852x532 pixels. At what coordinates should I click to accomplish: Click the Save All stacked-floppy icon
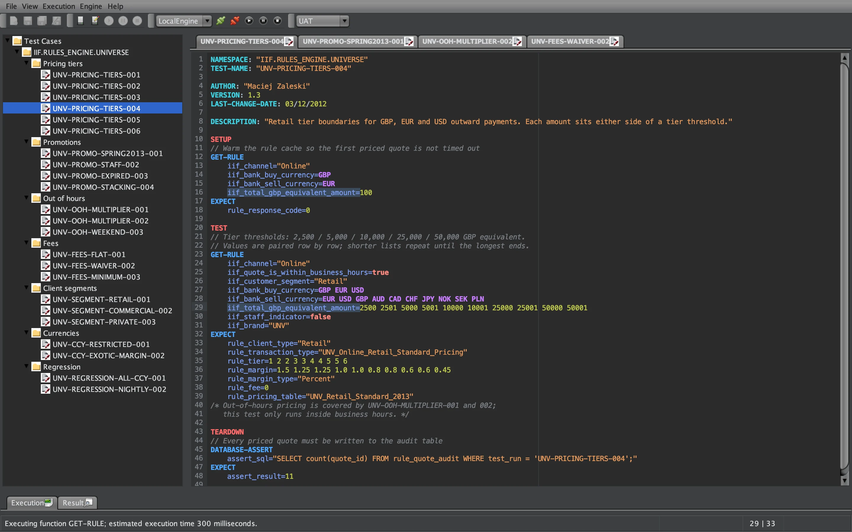click(42, 21)
